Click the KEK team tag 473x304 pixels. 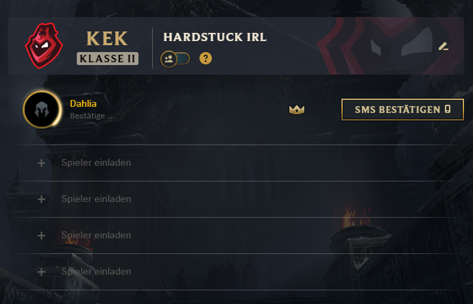coord(107,38)
